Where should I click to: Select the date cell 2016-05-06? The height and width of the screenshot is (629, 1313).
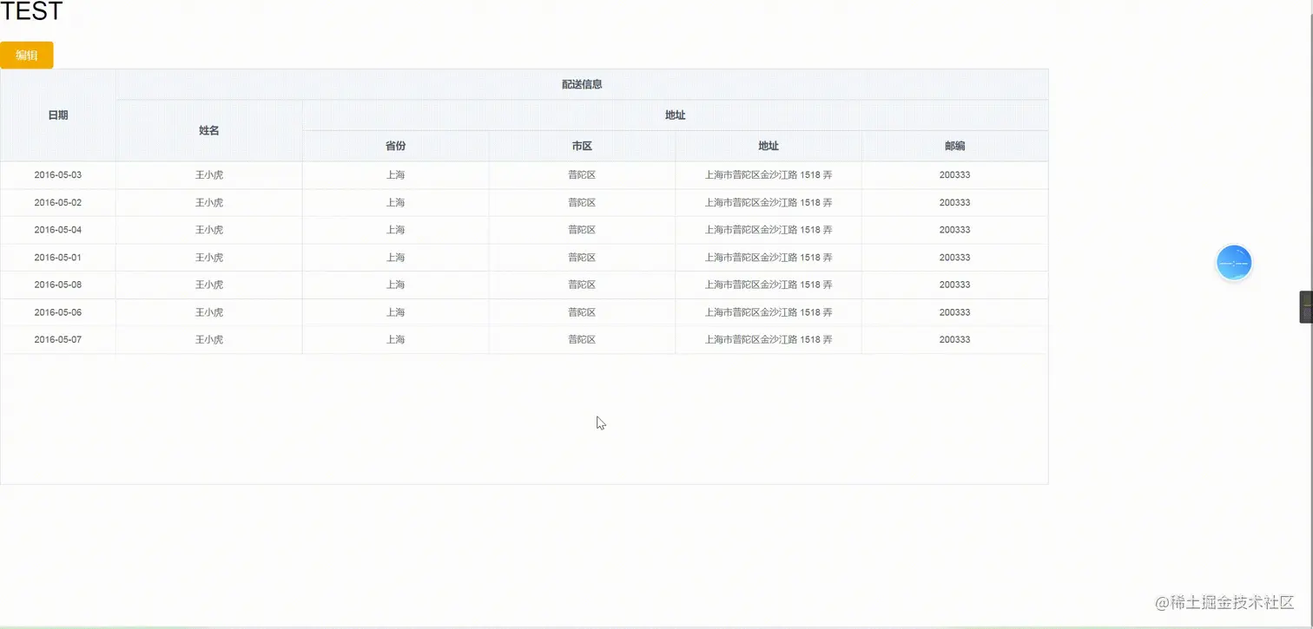58,312
